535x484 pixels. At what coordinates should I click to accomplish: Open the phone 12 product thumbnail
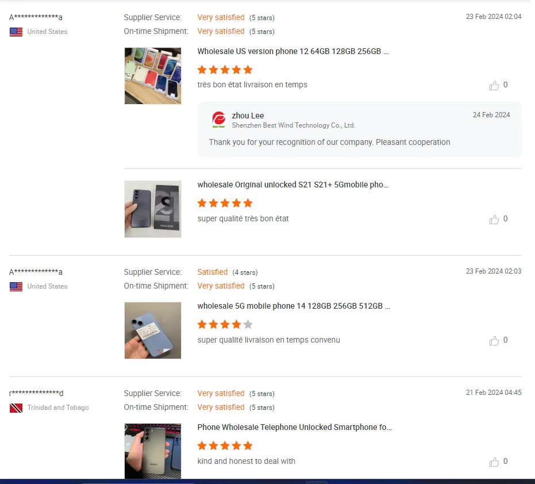(x=153, y=76)
